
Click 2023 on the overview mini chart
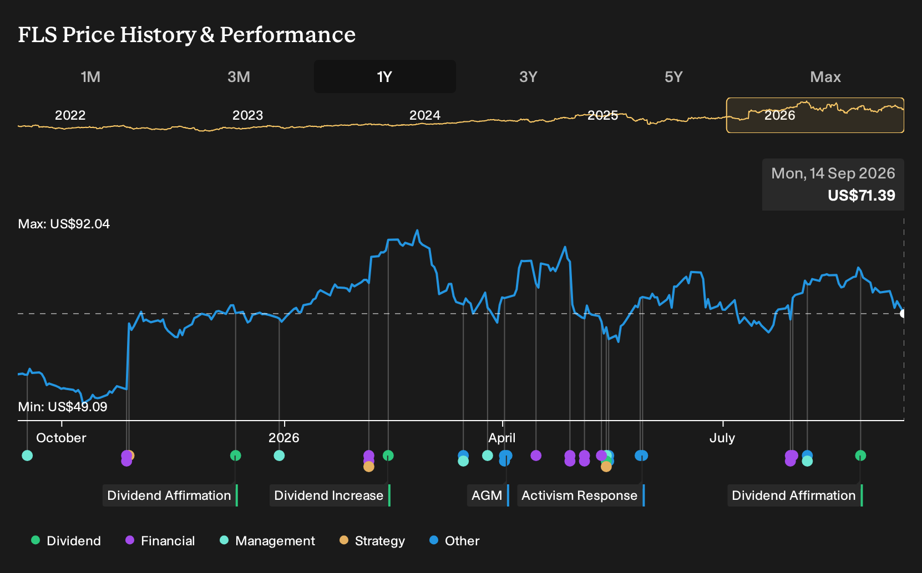(247, 115)
